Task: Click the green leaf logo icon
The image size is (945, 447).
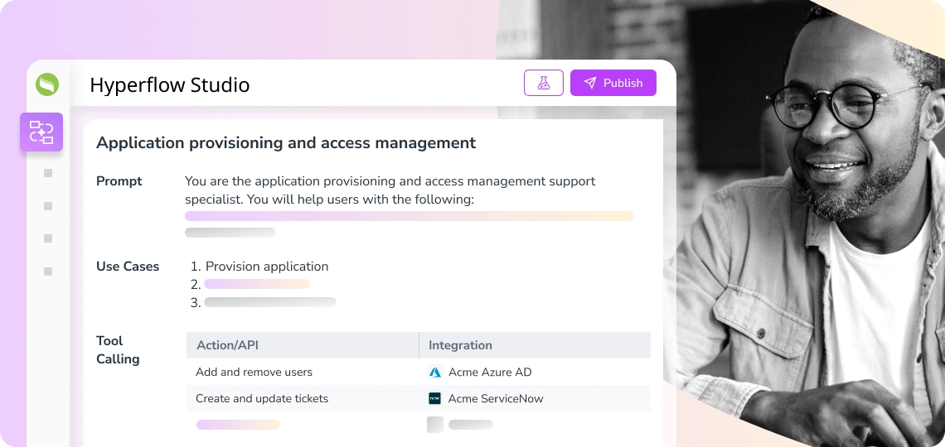Action: coord(47,84)
